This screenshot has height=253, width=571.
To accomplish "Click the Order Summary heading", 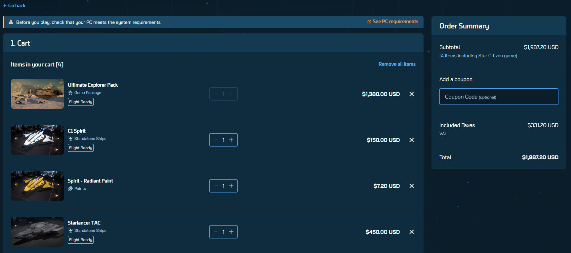I will coord(464,26).
